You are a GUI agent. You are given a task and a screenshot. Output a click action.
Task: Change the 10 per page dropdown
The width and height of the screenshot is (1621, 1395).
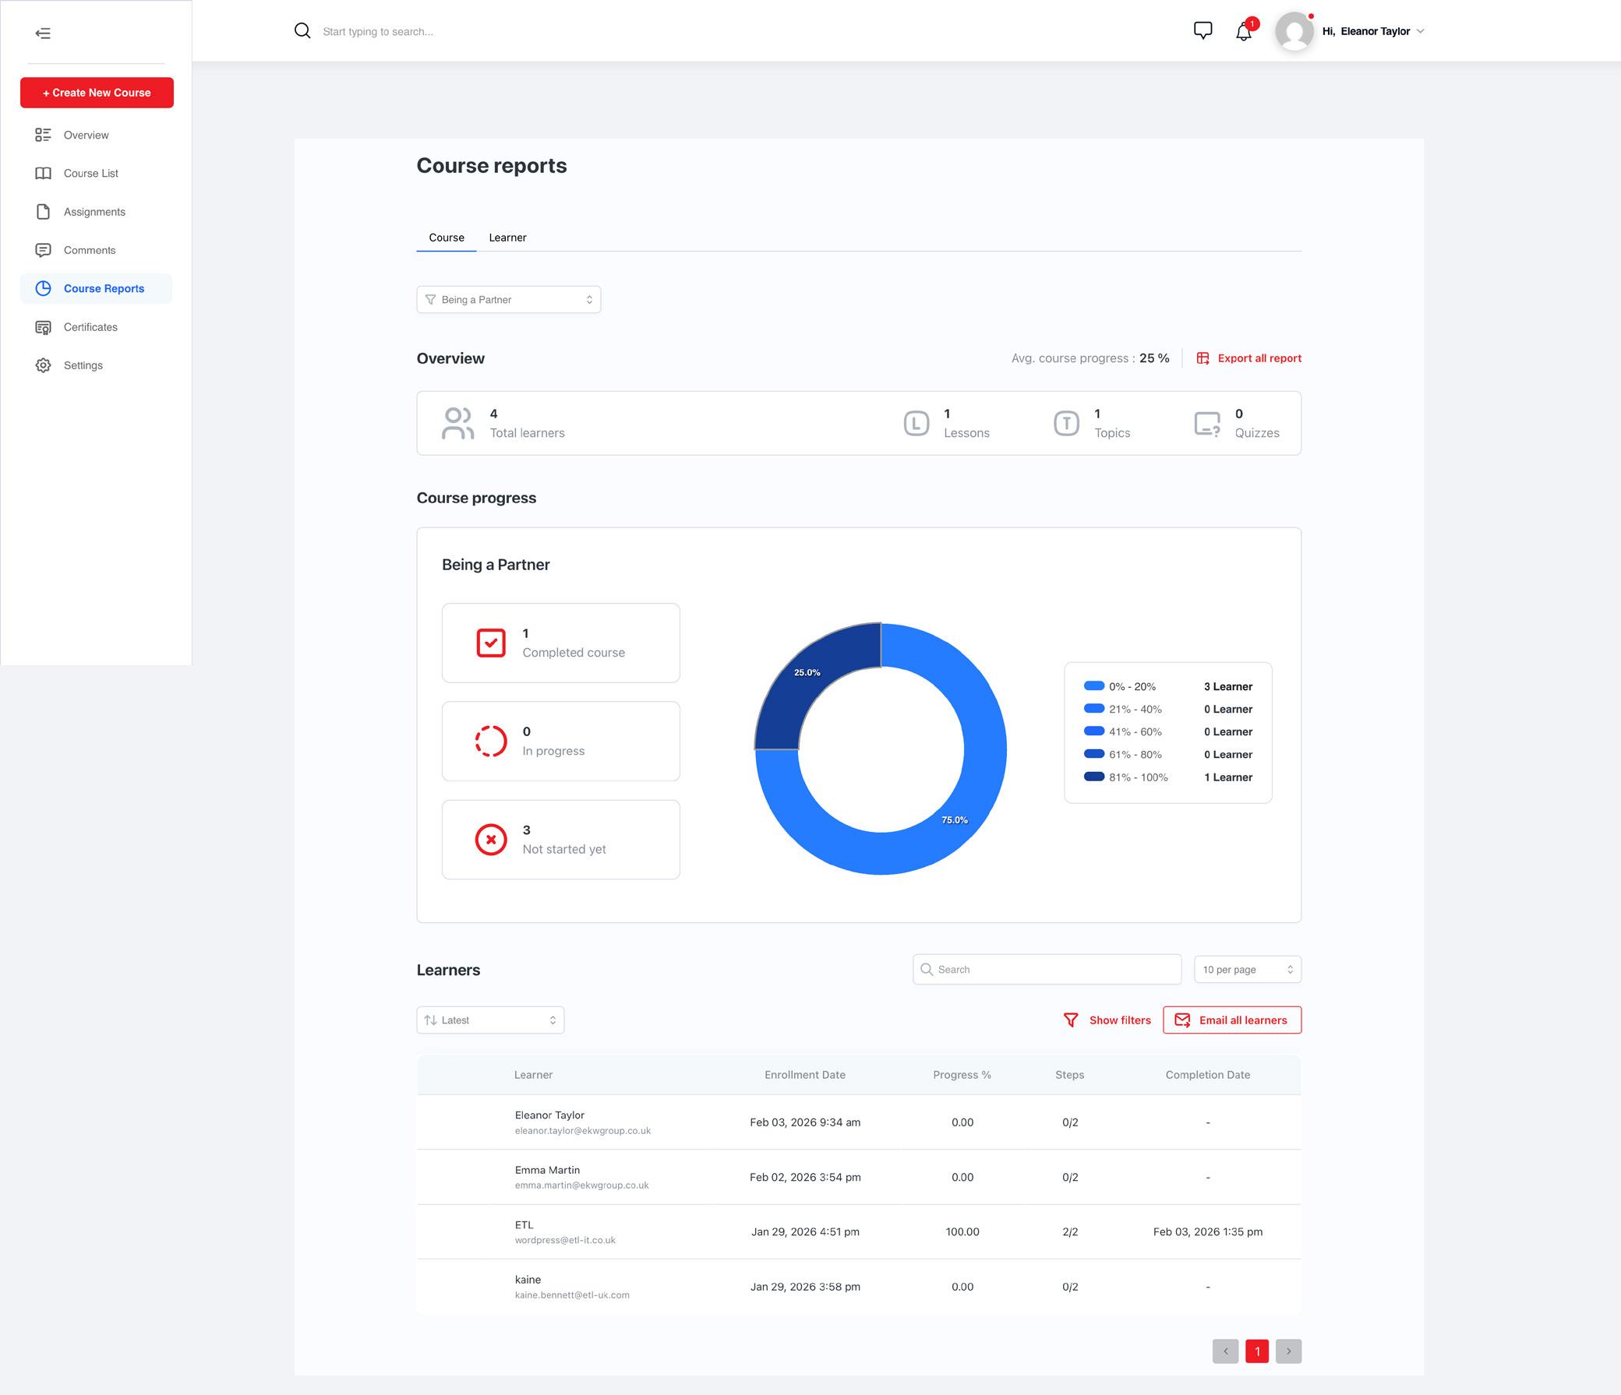coord(1247,970)
